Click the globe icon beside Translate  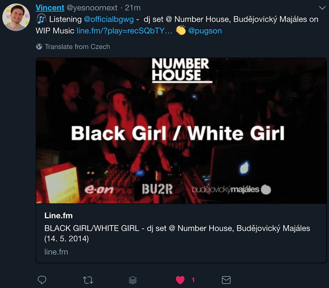tap(39, 46)
